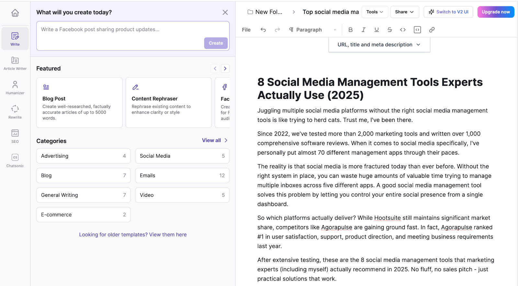Screen dimensions: 518x286
Task: Switch to V2 UI
Action: pyautogui.click(x=448, y=12)
